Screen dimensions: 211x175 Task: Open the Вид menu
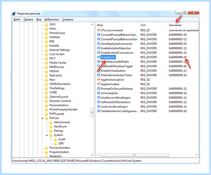pos(39,20)
